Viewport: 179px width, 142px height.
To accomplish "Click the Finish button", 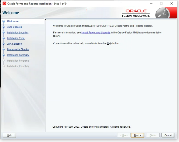I will click(153, 135).
